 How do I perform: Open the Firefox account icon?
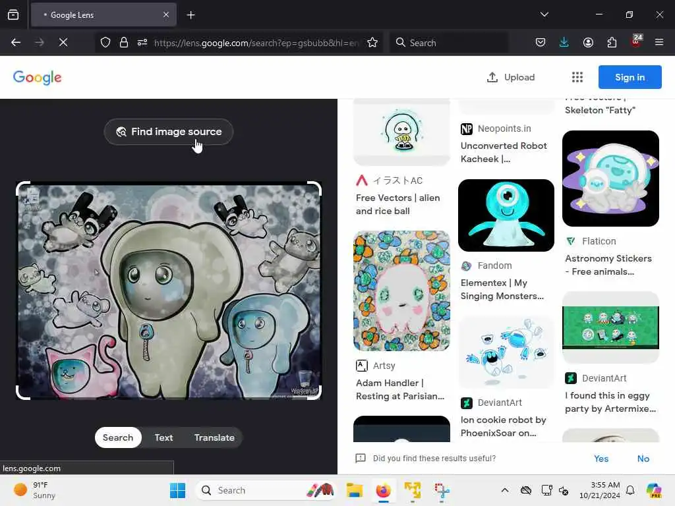point(588,42)
